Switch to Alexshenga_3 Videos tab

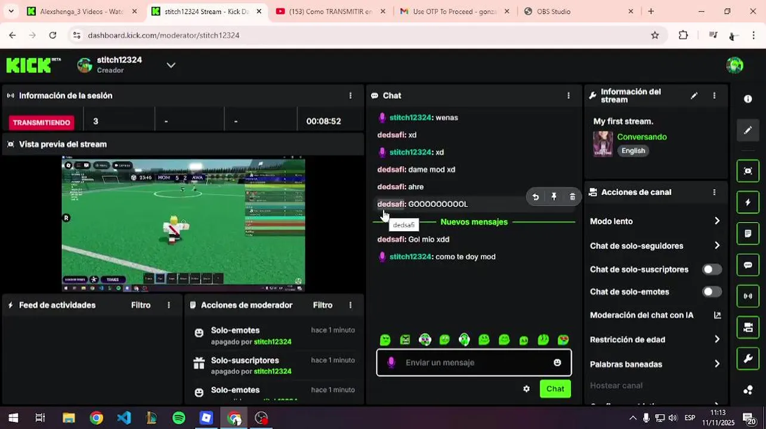[82, 11]
